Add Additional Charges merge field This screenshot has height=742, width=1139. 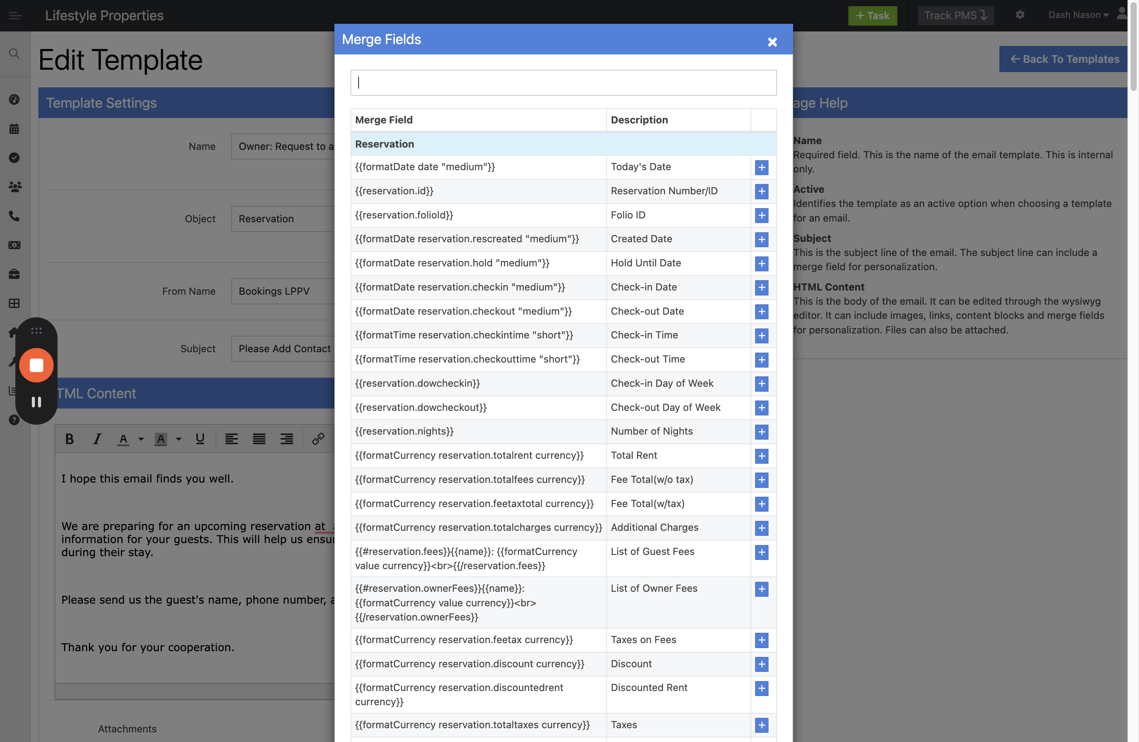761,528
